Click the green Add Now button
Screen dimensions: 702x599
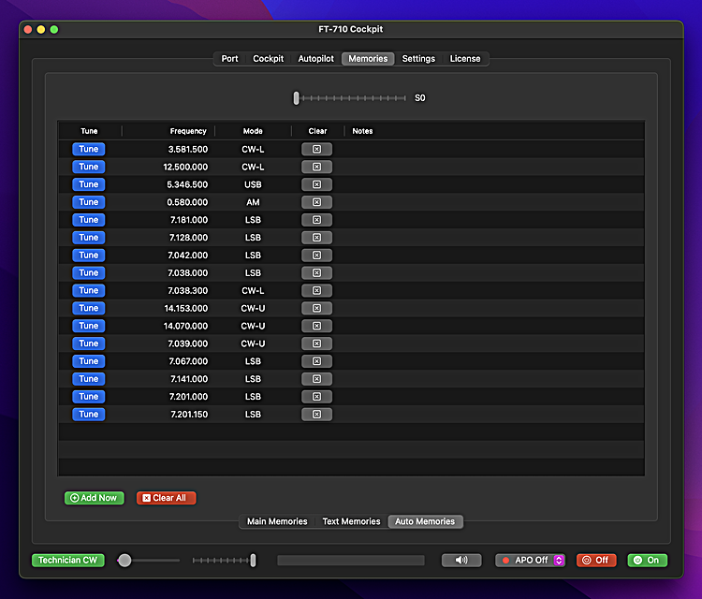[94, 498]
